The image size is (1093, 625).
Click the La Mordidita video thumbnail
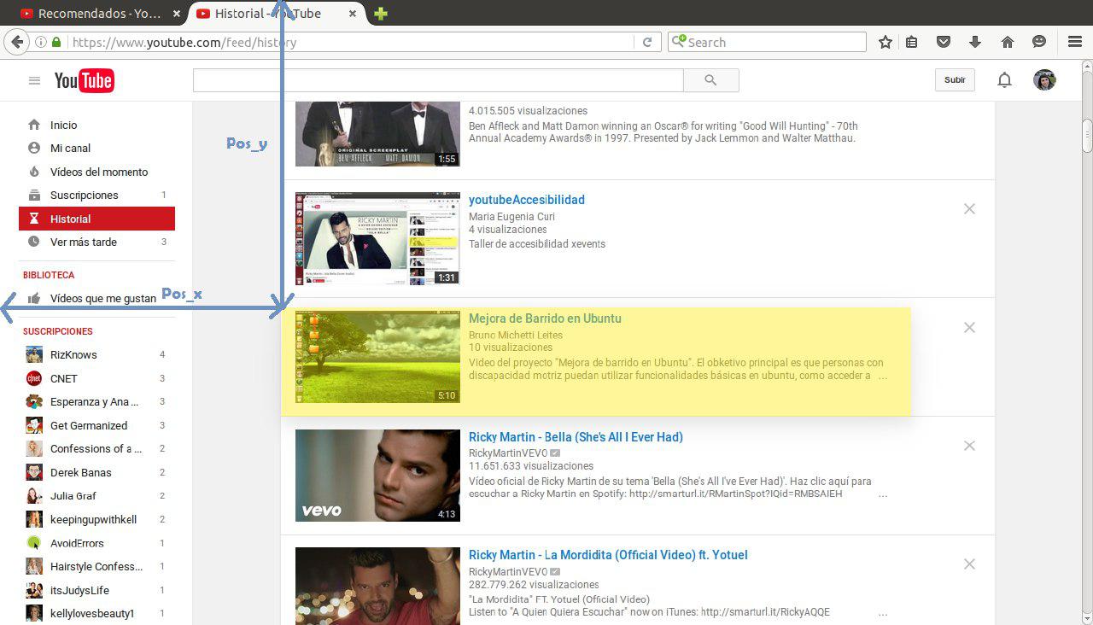pos(377,586)
